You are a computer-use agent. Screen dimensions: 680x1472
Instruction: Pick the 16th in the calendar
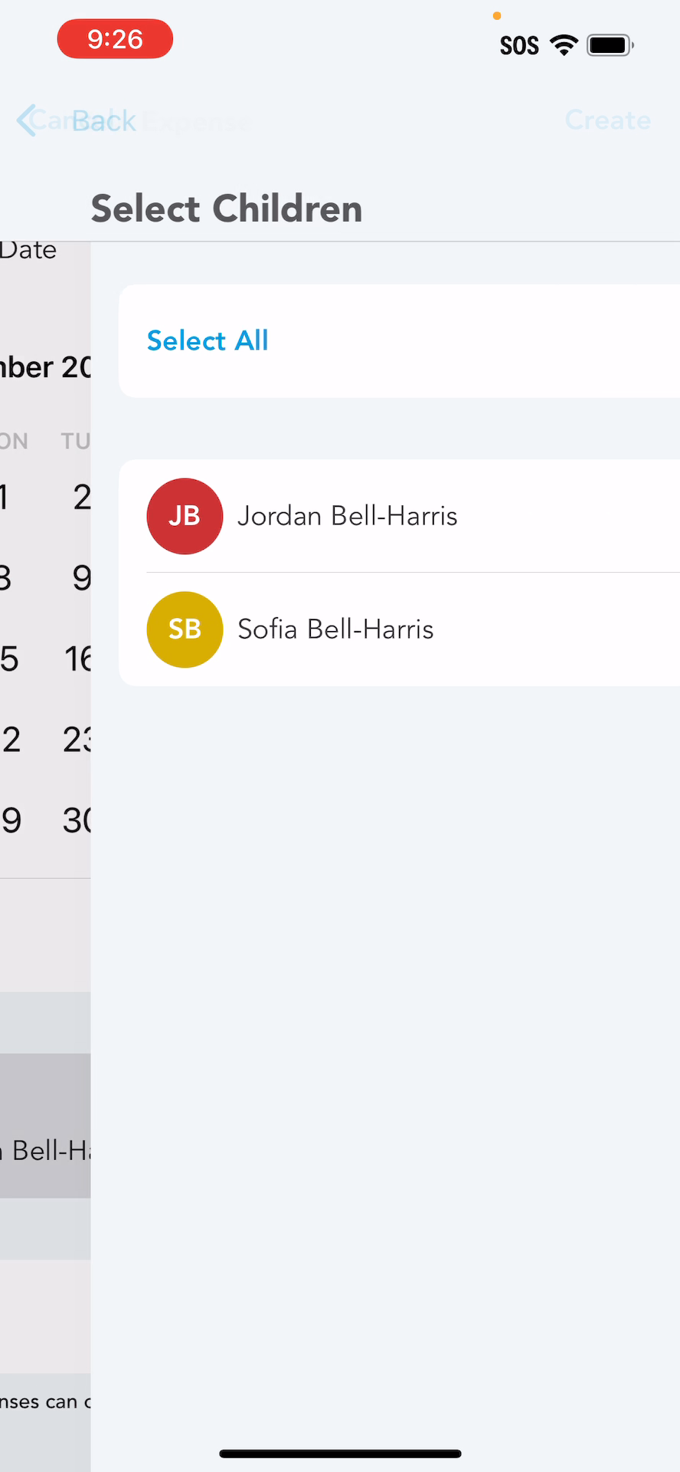coord(78,659)
